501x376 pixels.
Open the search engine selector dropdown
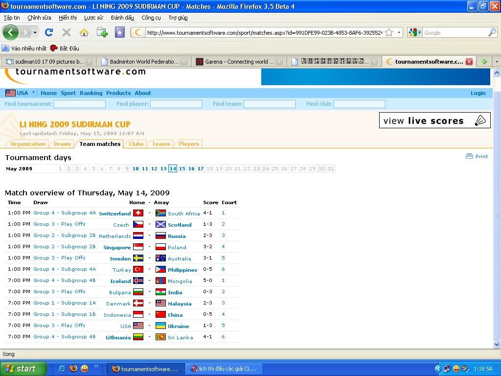[419, 33]
